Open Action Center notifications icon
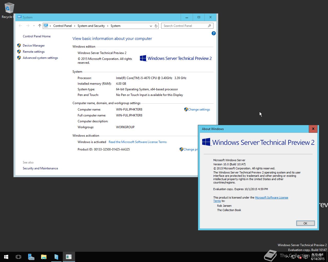 pos(306,257)
